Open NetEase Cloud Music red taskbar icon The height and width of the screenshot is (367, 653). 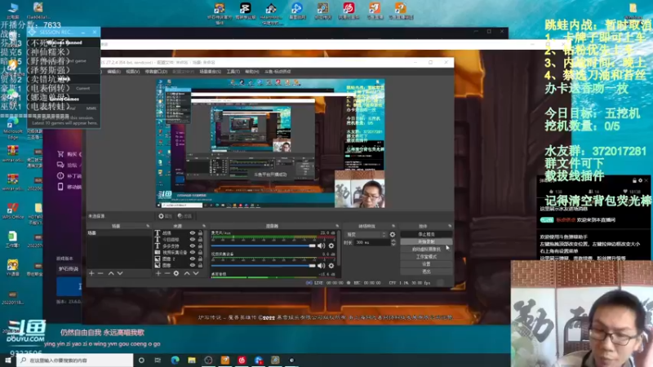(x=242, y=360)
